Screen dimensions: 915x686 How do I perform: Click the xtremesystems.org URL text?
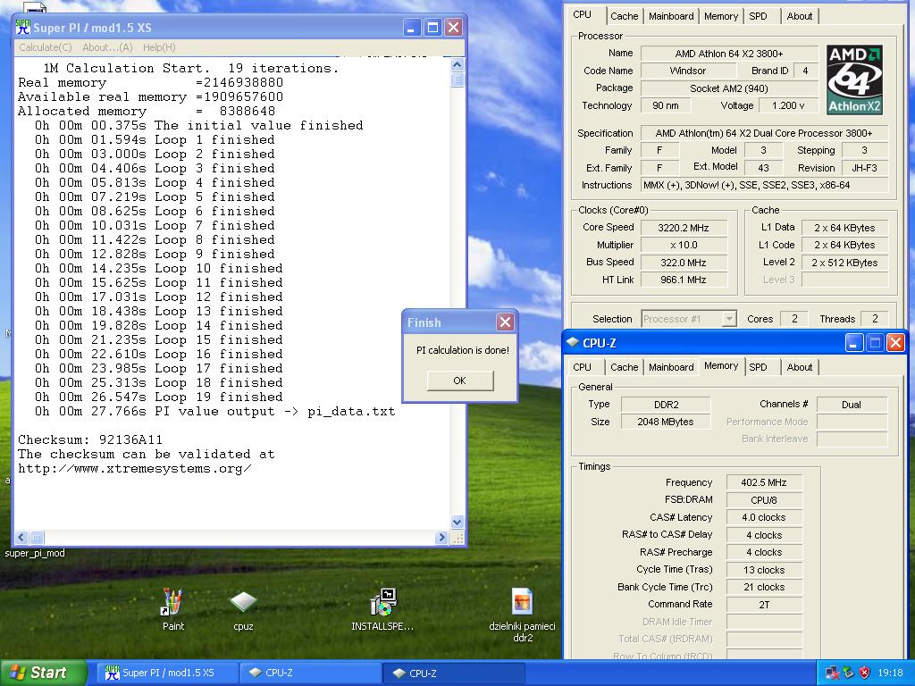coord(134,468)
